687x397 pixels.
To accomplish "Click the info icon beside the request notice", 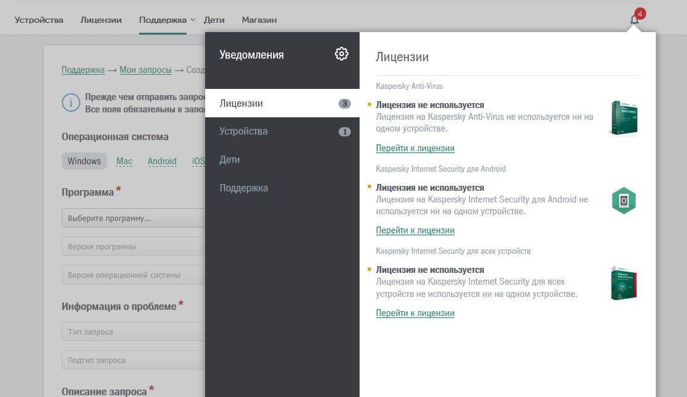I will click(x=70, y=103).
